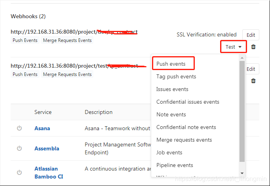Delete the dev project webhook with trash icon
270x186 pixels.
pyautogui.click(x=253, y=47)
